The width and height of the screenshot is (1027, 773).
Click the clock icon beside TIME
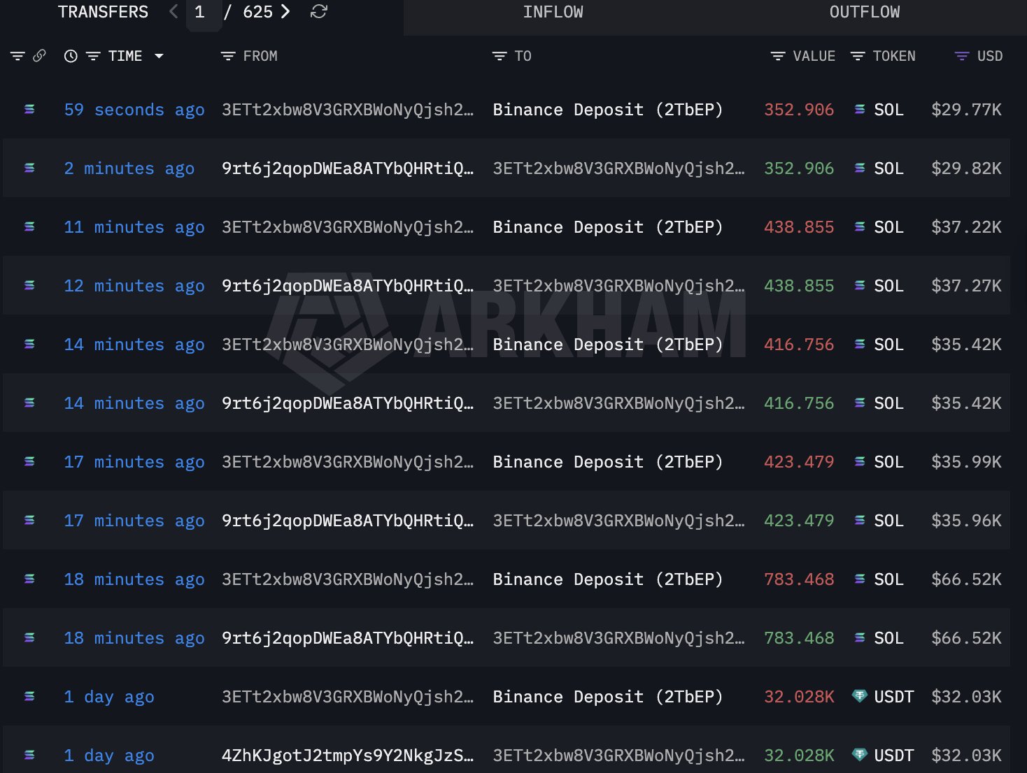(x=71, y=56)
